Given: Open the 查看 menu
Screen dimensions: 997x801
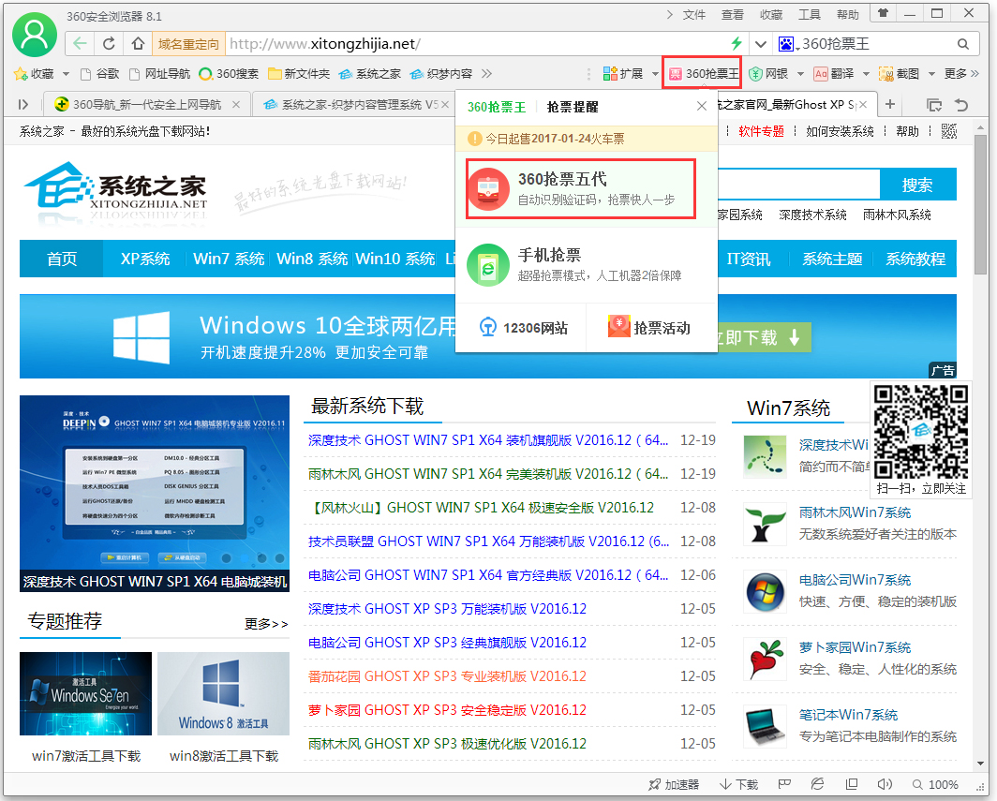Looking at the screenshot, I should (732, 15).
